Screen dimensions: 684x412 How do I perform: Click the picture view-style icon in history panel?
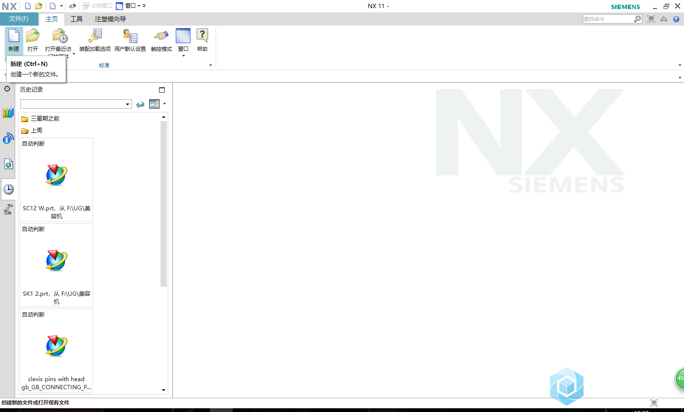154,104
